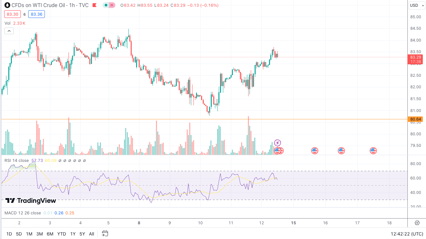Image resolution: width=426 pixels, height=239 pixels.
Task: Click the 85.00 price scale label
Action: 415,17
